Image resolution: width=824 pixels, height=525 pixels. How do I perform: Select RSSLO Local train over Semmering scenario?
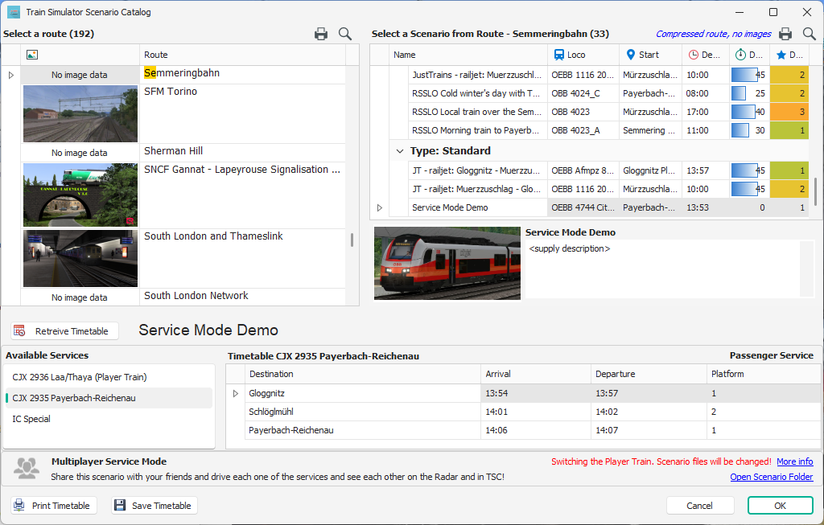476,112
